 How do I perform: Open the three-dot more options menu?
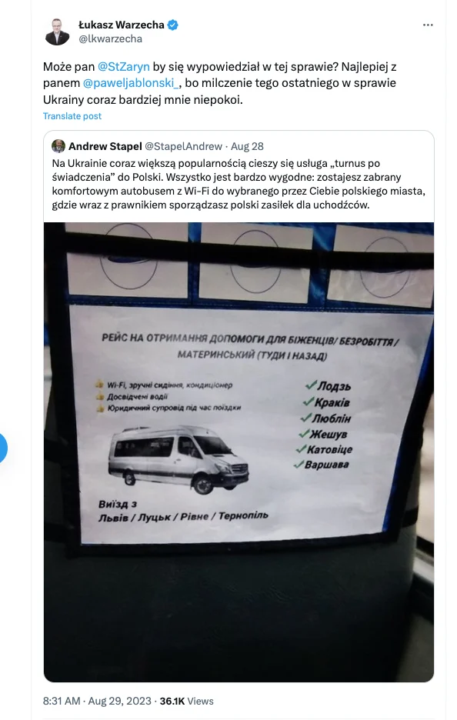[428, 25]
